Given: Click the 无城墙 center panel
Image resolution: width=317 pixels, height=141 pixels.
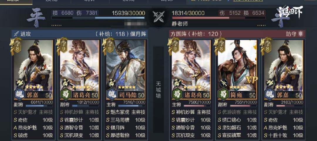Looking at the screenshot, I should (x=158, y=90).
